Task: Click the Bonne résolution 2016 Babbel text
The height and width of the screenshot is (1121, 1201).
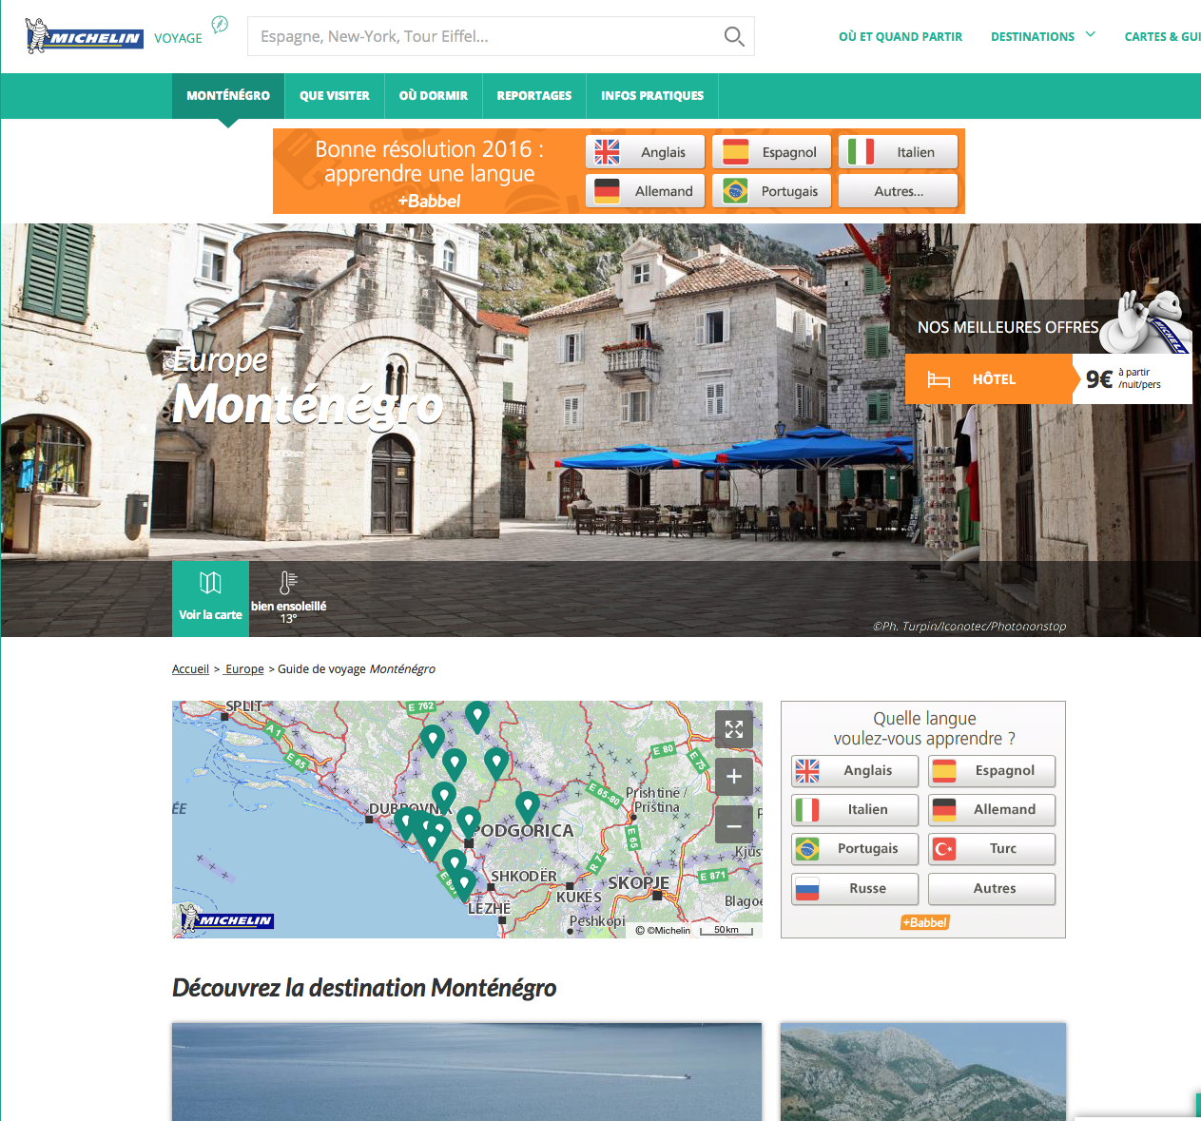Action: (430, 162)
